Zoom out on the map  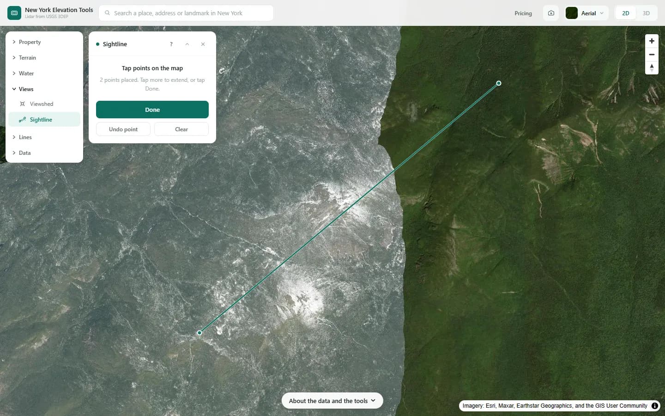[652, 55]
